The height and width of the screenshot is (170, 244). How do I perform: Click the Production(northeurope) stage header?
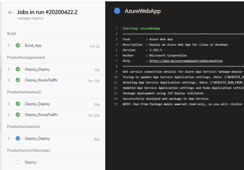[x=29, y=150]
